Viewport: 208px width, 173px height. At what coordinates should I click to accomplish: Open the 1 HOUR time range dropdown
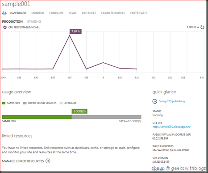pyautogui.click(x=193, y=27)
